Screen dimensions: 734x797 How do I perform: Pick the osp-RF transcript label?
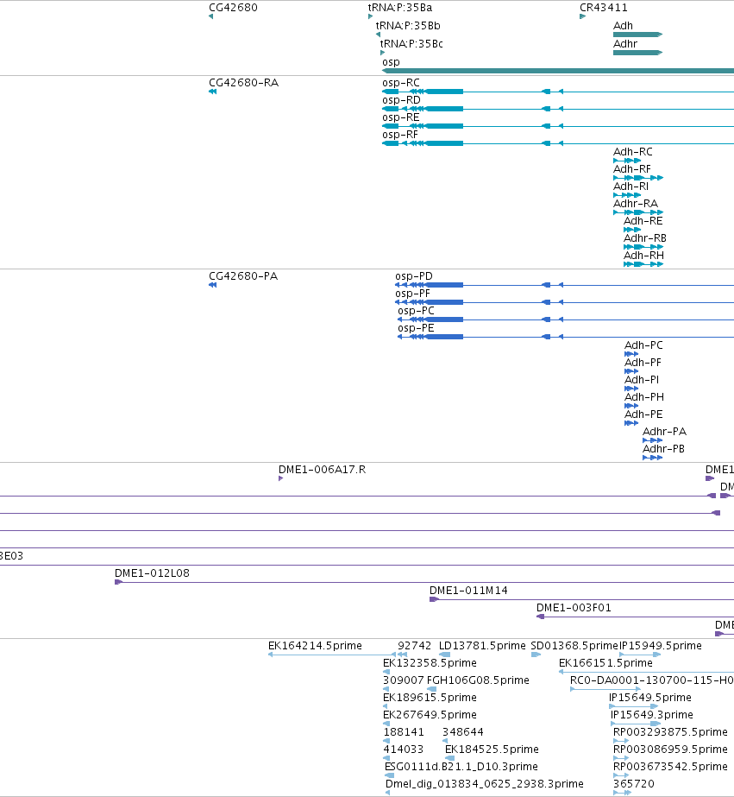400,135
